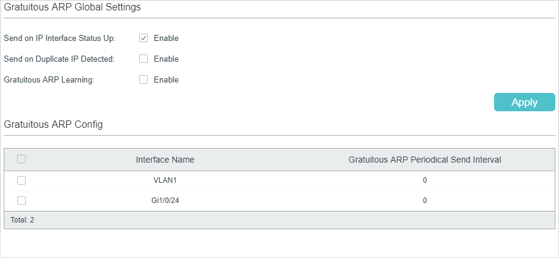The image size is (559, 258).
Task: Click the VLAN1 interface name cell
Action: click(x=165, y=180)
